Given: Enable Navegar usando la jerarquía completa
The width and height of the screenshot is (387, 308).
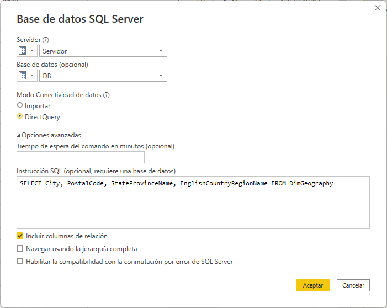Looking at the screenshot, I should point(20,248).
